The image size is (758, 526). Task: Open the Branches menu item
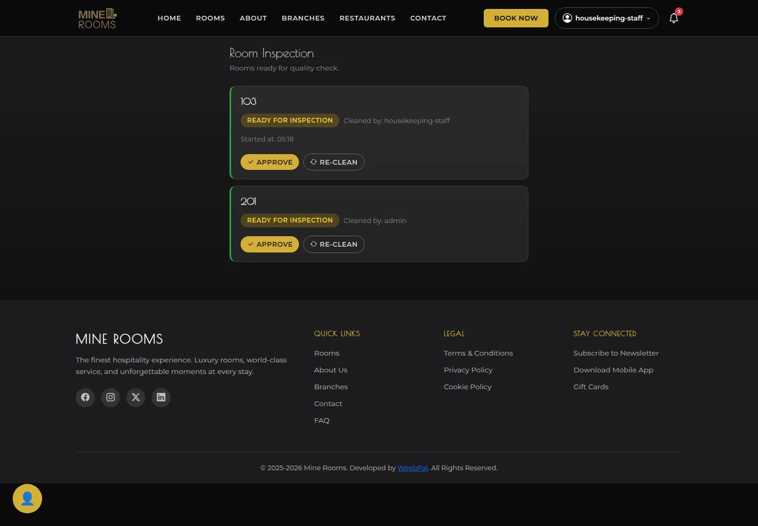click(x=303, y=18)
